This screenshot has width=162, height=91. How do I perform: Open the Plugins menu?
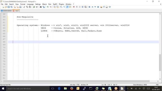click(x=61, y=4)
